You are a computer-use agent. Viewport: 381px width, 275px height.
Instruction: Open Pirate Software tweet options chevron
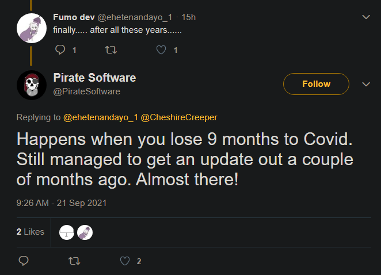coord(365,84)
